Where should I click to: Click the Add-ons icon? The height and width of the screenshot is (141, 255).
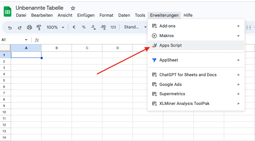(x=154, y=26)
